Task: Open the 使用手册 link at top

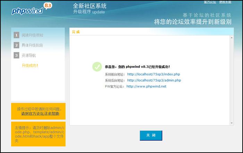Action: (x=225, y=2)
